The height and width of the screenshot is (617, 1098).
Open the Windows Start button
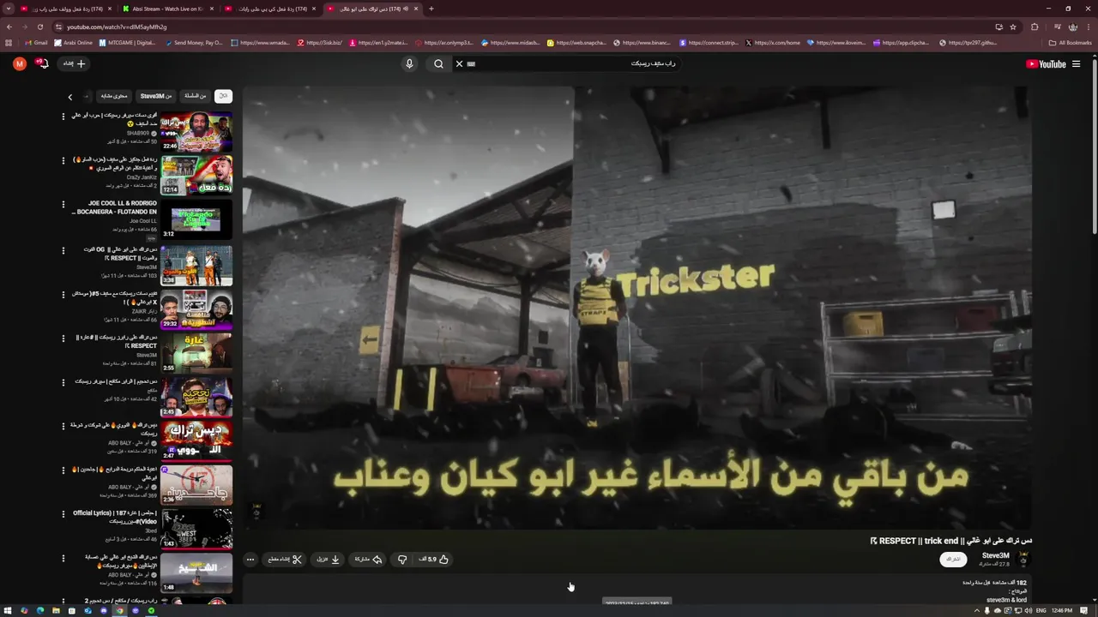click(8, 610)
